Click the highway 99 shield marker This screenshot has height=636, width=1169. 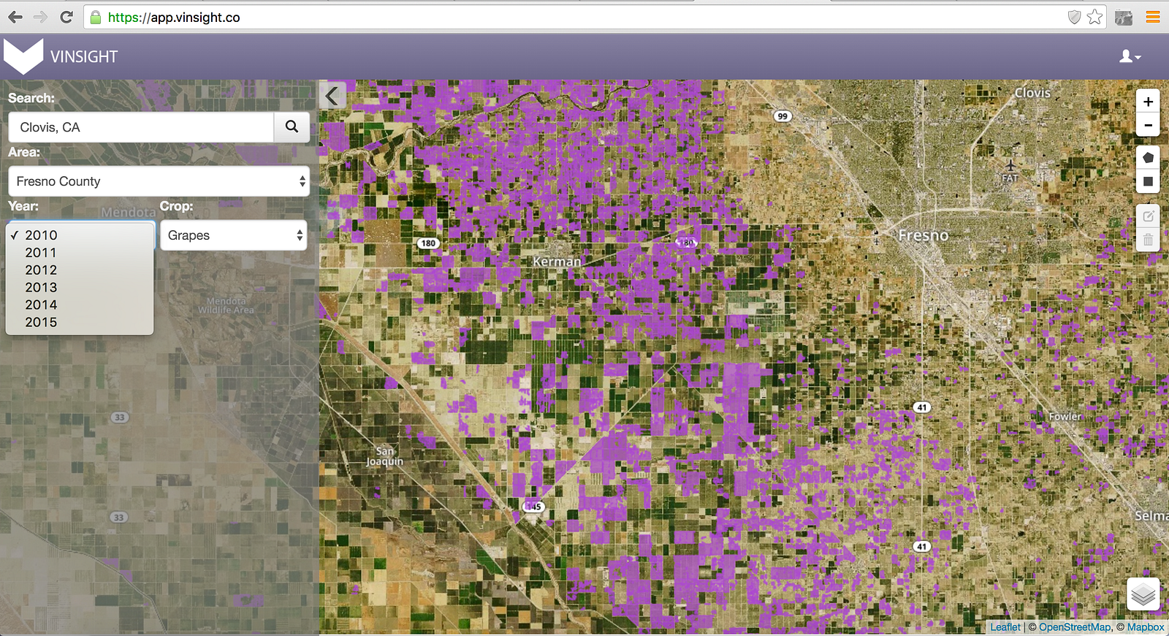(782, 116)
